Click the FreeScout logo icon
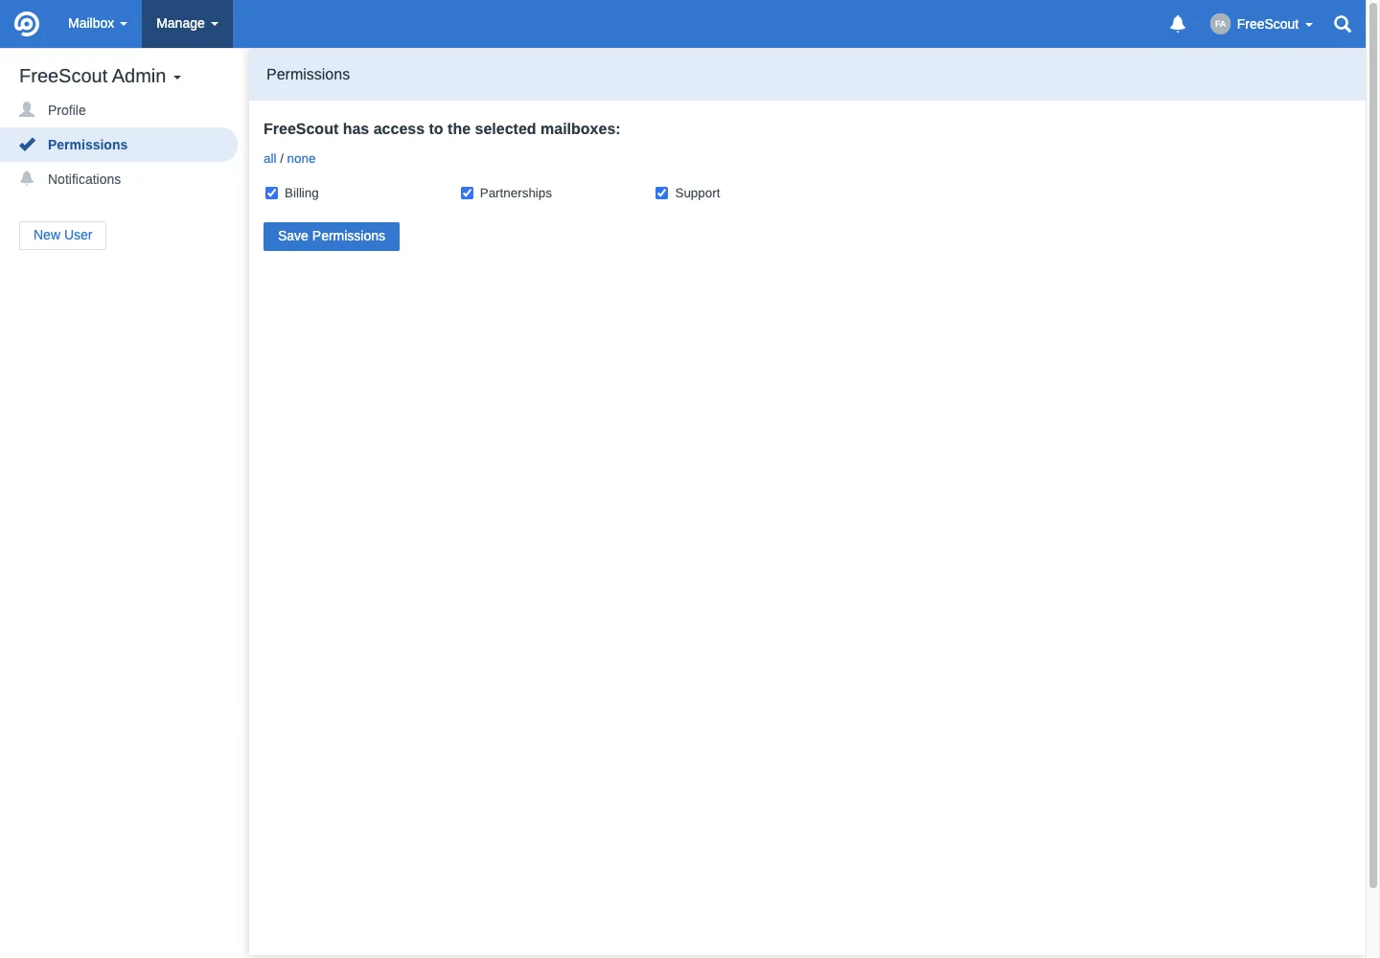This screenshot has height=958, width=1380. 27,24
